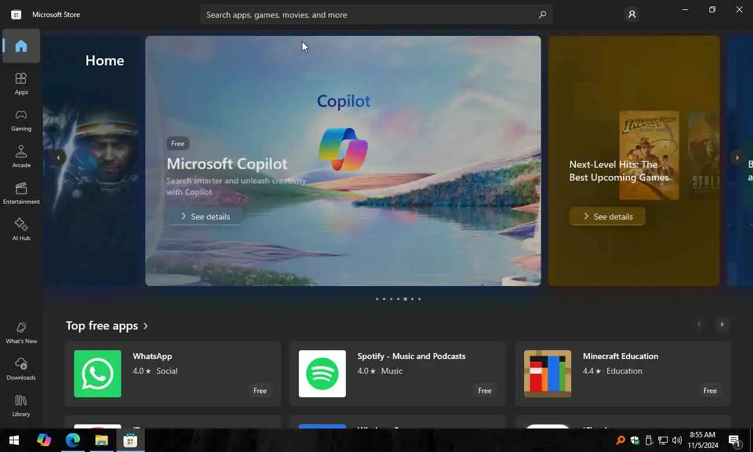Click the Microsoft Store logo in title bar
This screenshot has height=452, width=753.
tap(16, 15)
